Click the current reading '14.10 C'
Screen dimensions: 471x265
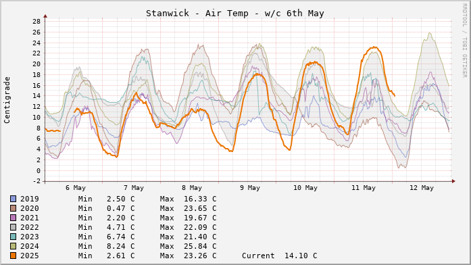click(x=301, y=256)
